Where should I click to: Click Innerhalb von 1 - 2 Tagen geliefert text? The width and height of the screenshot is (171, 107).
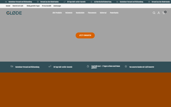click(106, 67)
